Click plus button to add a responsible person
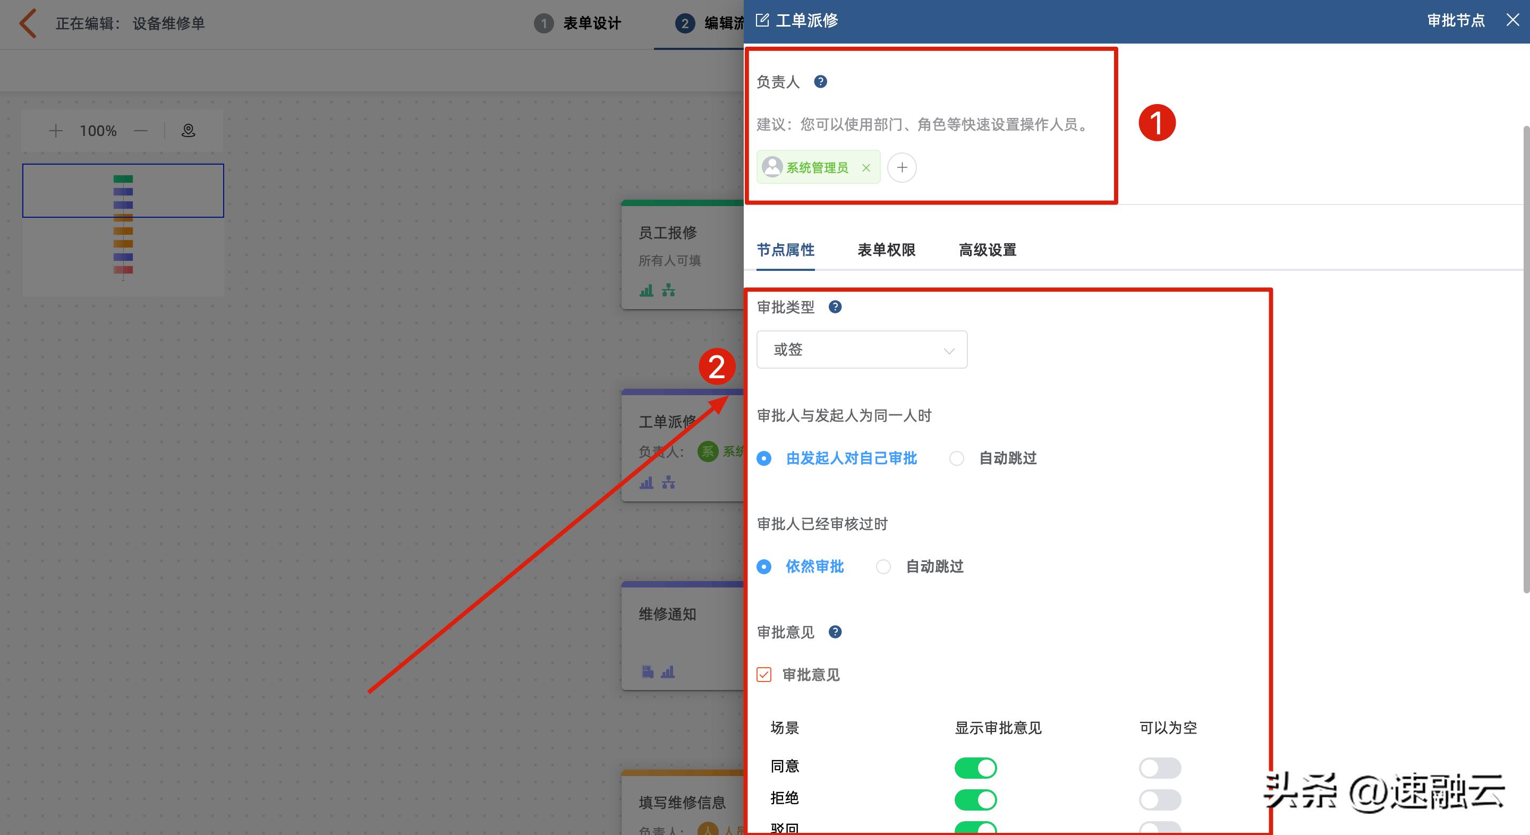 pos(902,167)
